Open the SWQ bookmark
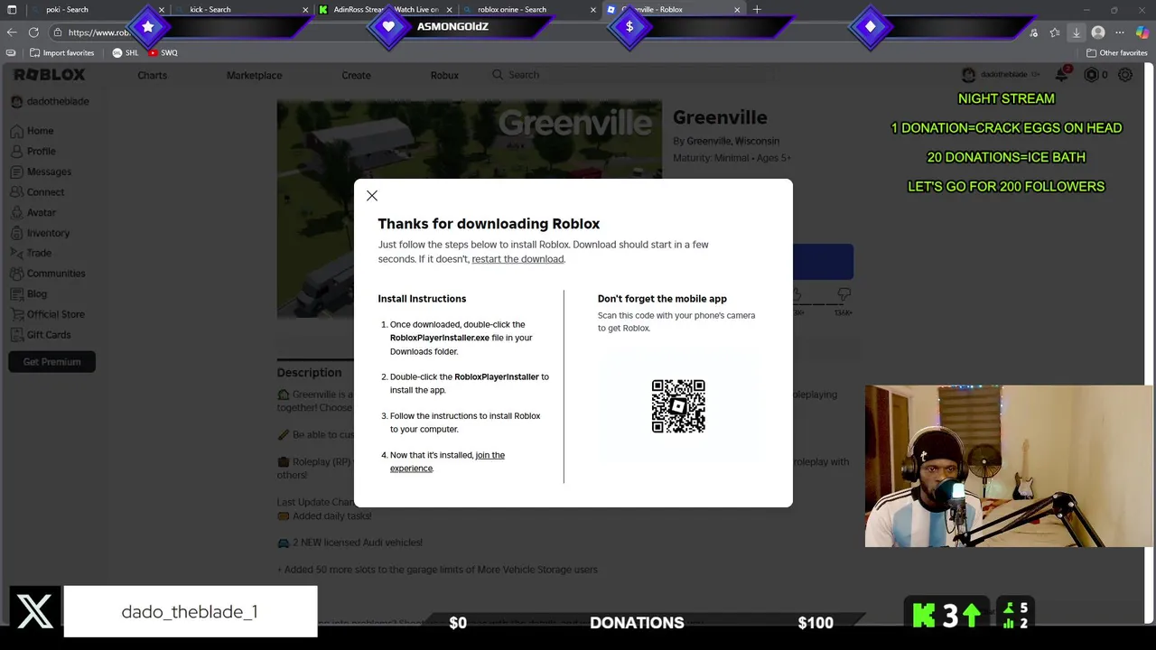Screen dimensions: 1156x650 click(x=163, y=52)
